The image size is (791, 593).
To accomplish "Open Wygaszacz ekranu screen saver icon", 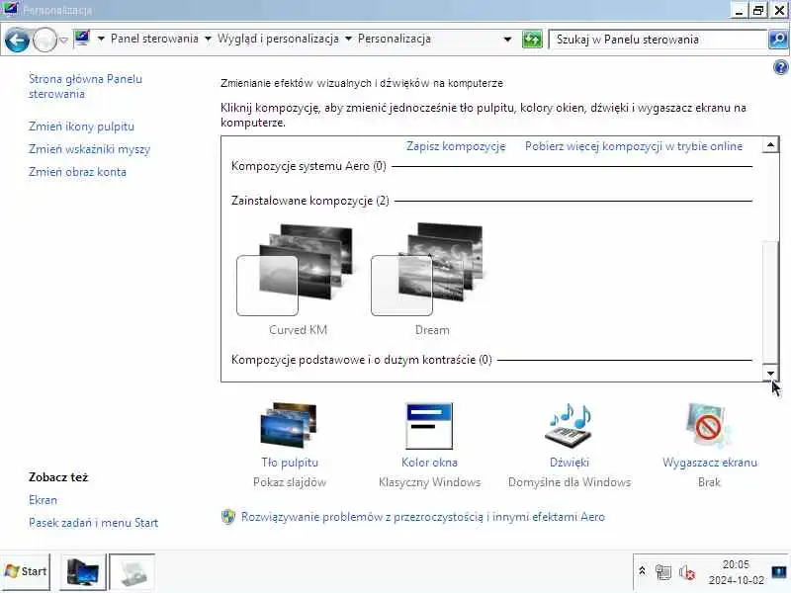I will (x=709, y=425).
